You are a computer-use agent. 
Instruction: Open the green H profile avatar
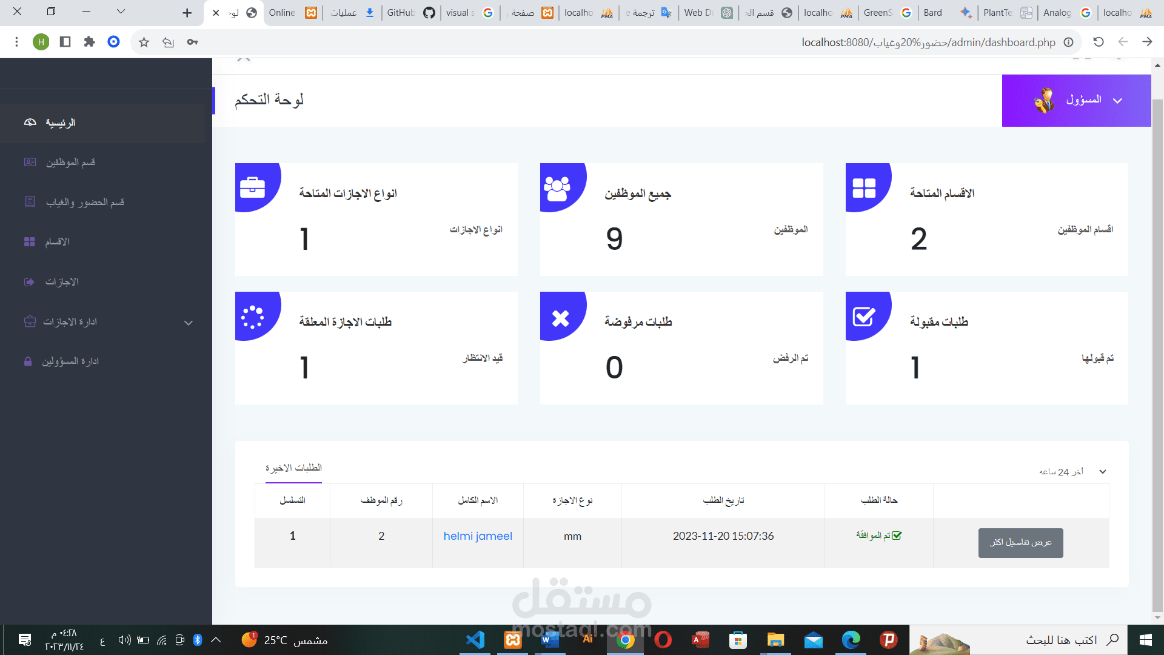41,42
